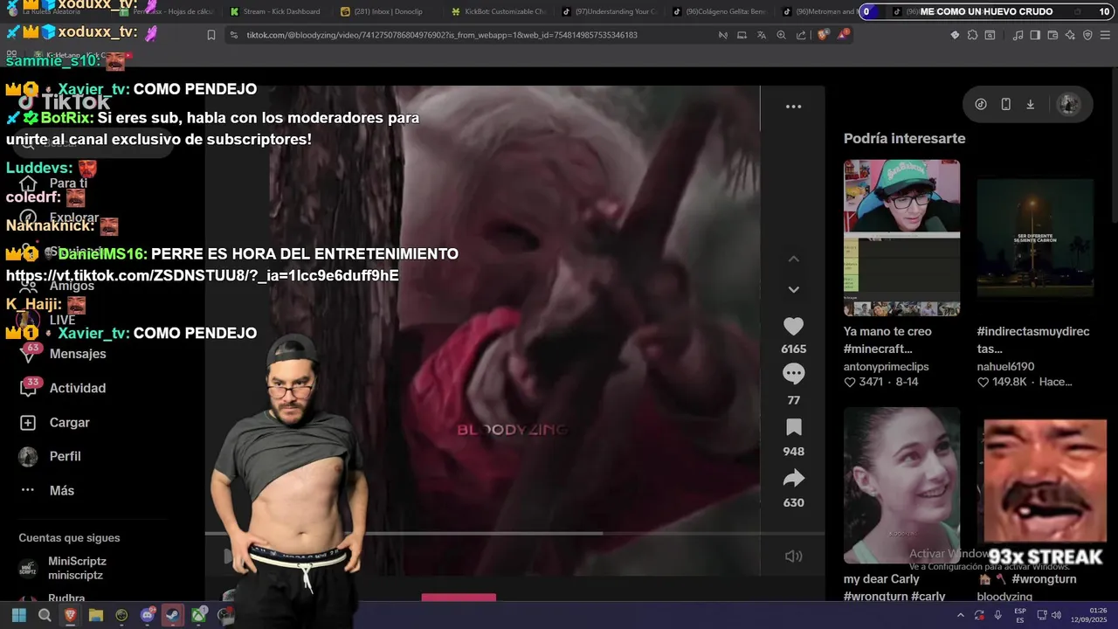This screenshot has width=1118, height=629.
Task: Click the bookmark icon beside the URL
Action: pyautogui.click(x=211, y=35)
